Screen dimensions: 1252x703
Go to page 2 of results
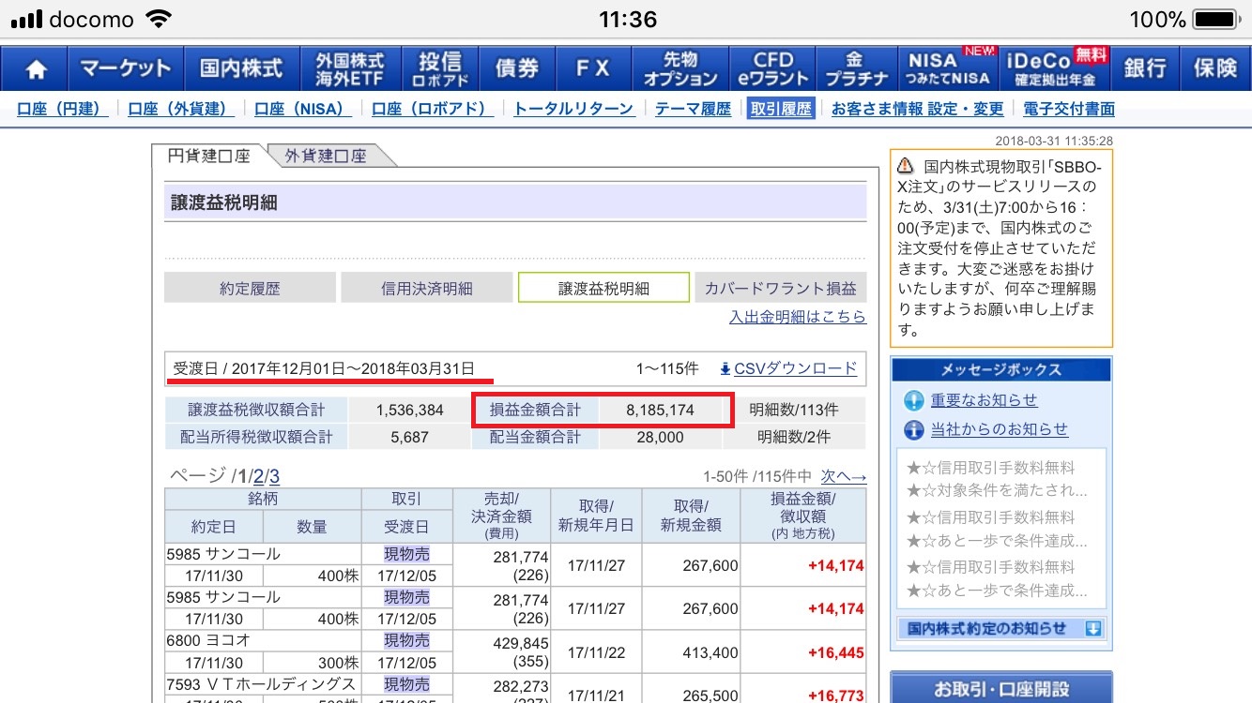[258, 476]
